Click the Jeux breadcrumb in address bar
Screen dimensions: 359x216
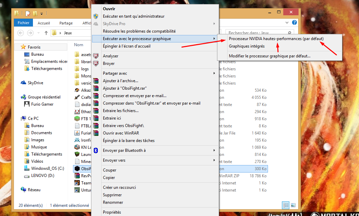pyautogui.click(x=68, y=33)
